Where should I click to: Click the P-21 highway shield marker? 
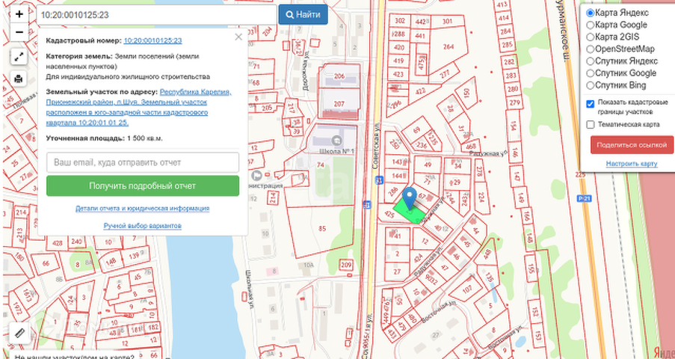pos(582,197)
